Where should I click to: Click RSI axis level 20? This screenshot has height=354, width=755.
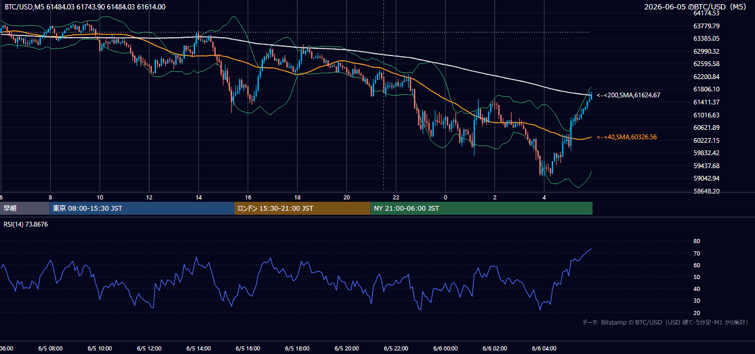697,313
